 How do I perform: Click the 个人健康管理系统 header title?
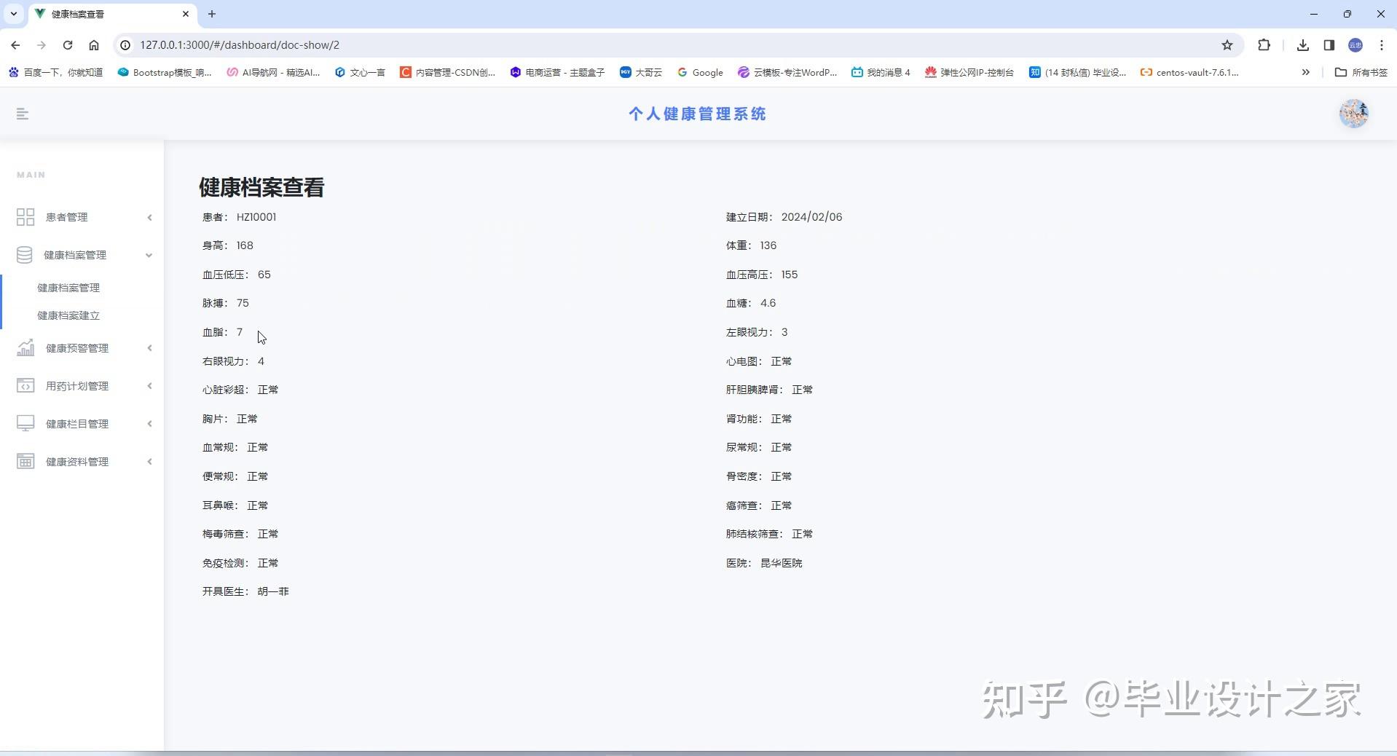click(698, 114)
